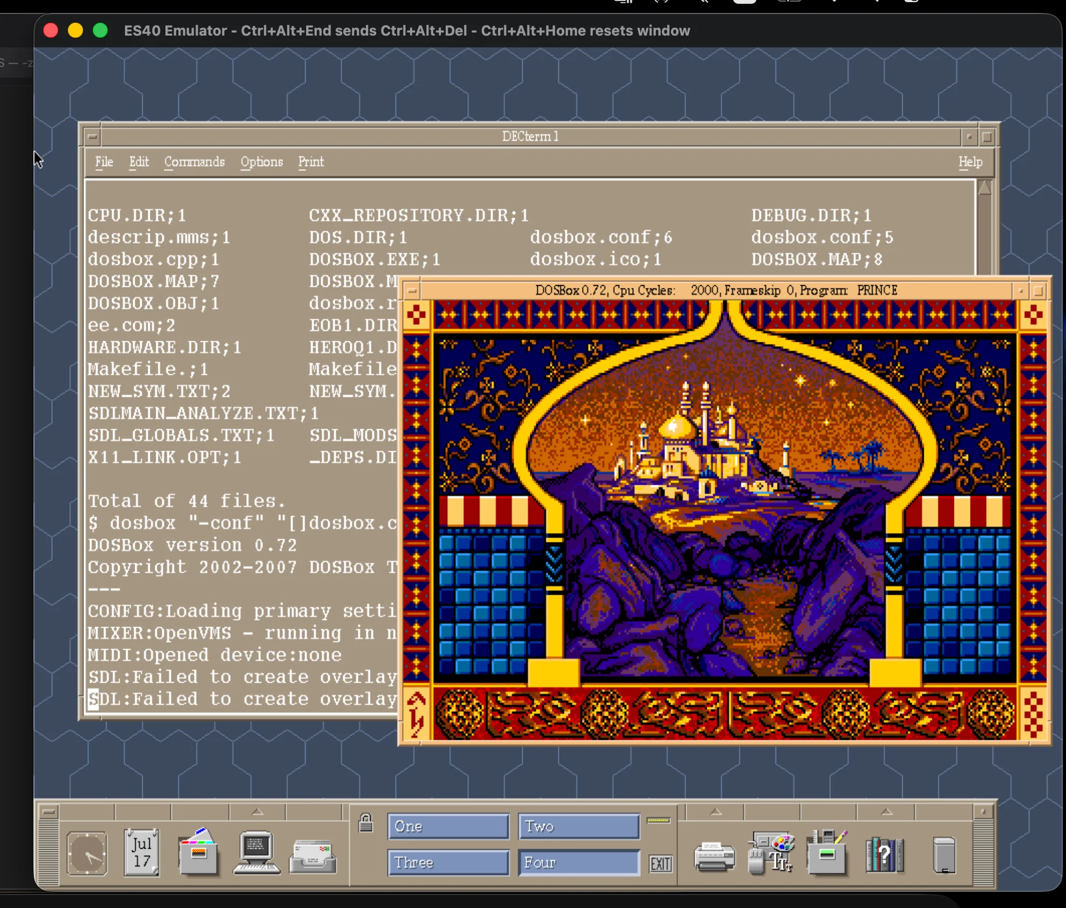Click the green zoom button of ES40 Emulator
The image size is (1066, 908).
tap(100, 30)
